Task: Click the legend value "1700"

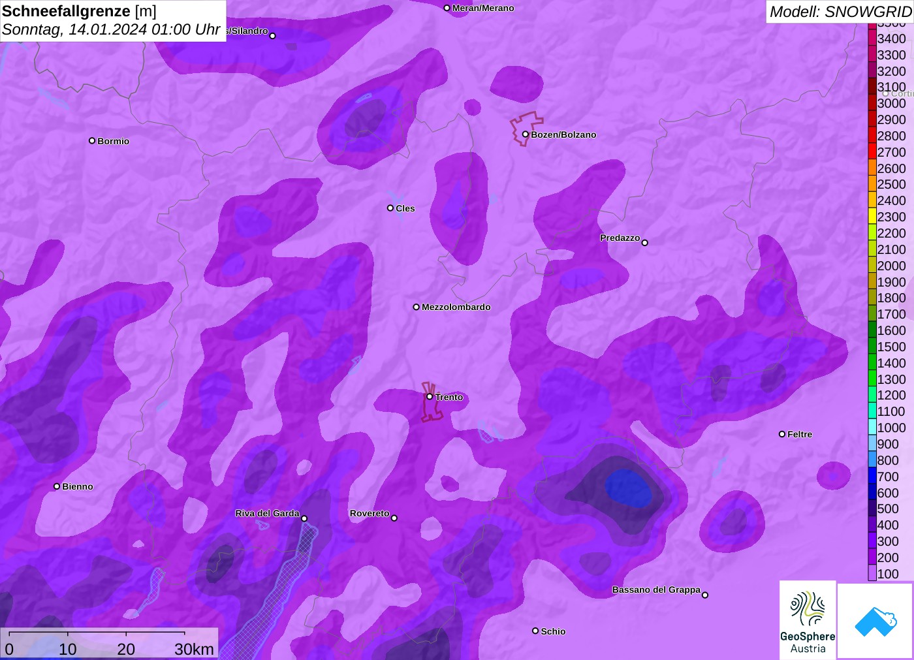Action: [892, 314]
